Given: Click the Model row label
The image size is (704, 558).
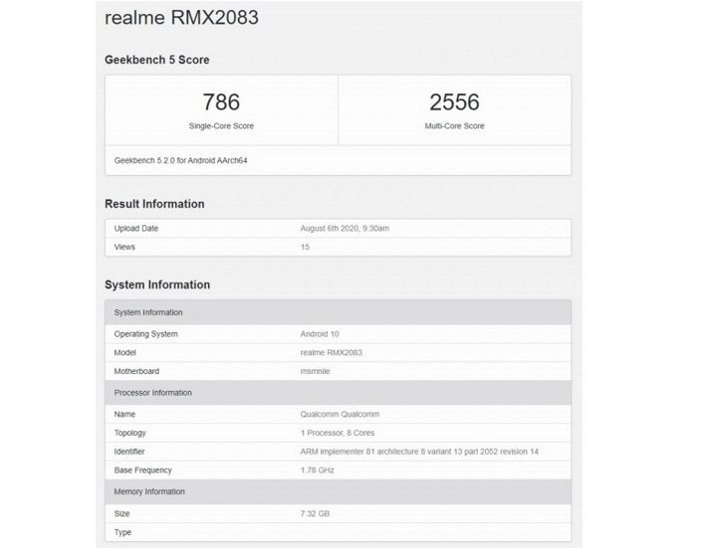Looking at the screenshot, I should (x=124, y=352).
